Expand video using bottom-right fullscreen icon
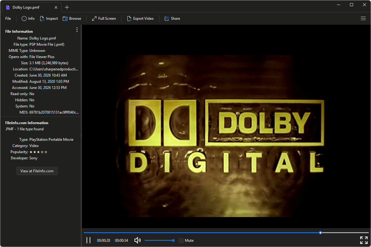This screenshot has height=247, width=371. (364, 240)
